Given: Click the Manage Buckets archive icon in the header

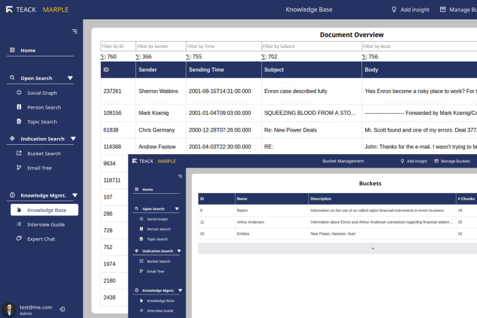Looking at the screenshot, I should click(443, 9).
